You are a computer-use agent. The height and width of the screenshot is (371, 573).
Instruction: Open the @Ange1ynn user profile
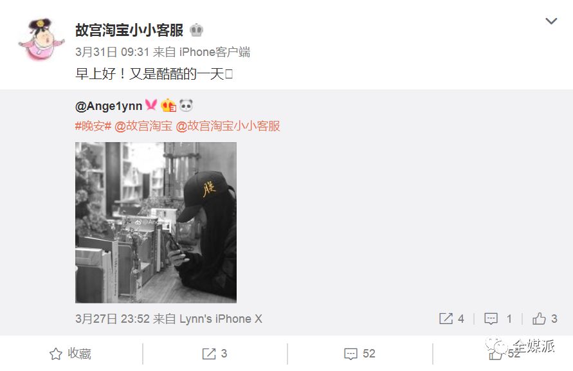pos(109,106)
